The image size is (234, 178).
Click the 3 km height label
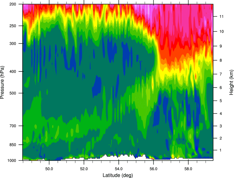pyautogui.click(x=221, y=126)
